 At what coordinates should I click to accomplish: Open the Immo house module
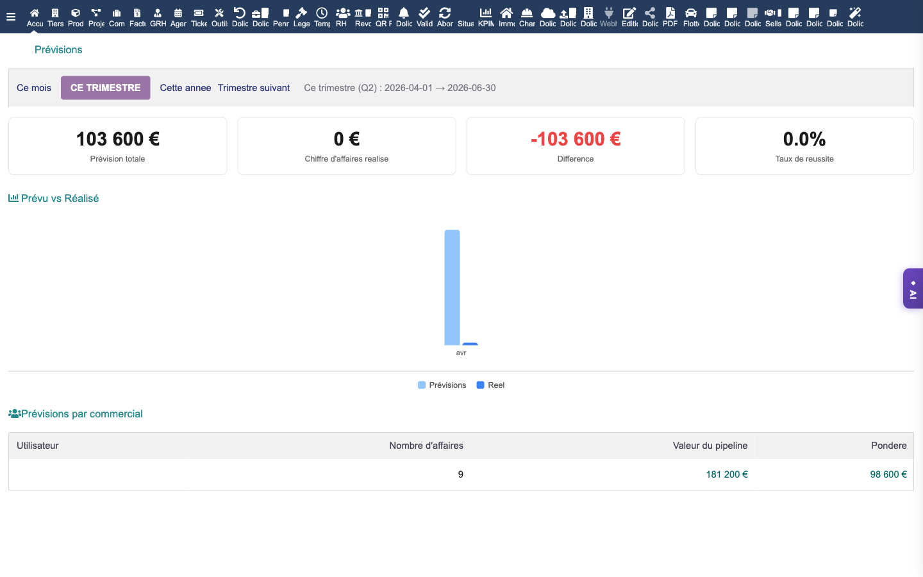coord(506,17)
